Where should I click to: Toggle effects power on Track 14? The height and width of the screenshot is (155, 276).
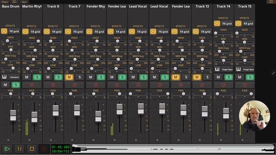pos(217,24)
